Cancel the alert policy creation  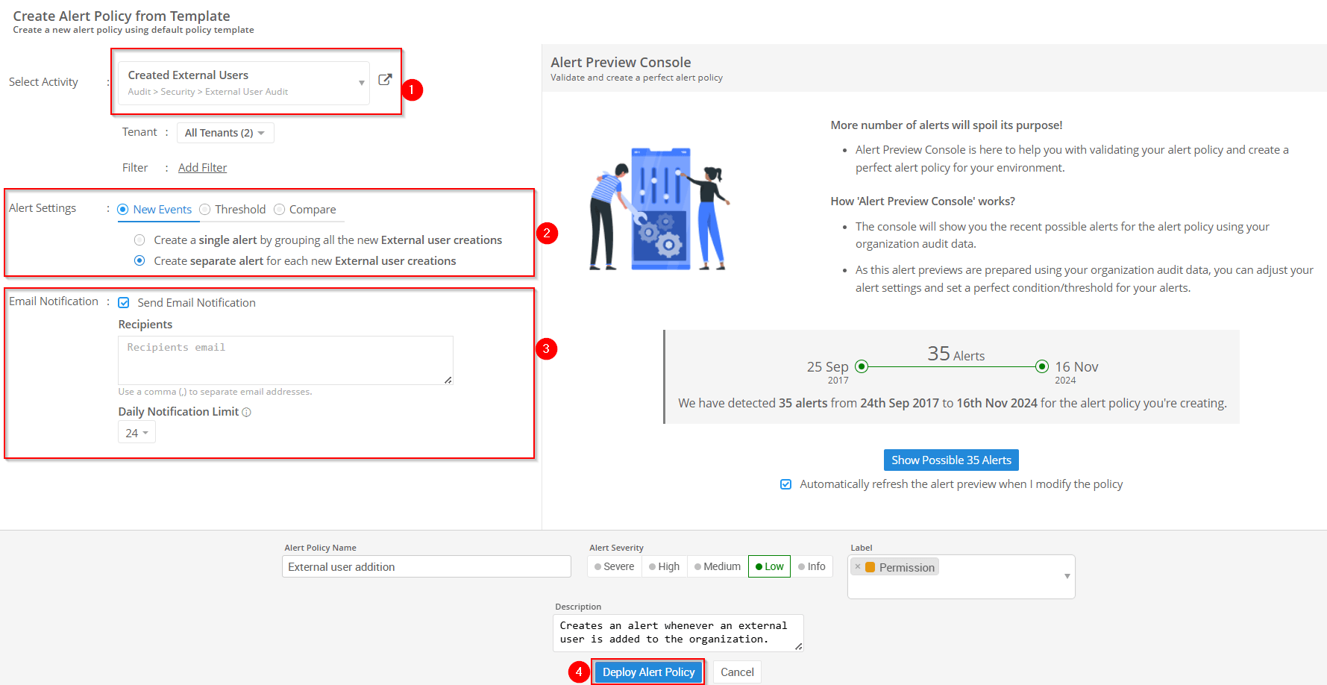(x=737, y=672)
